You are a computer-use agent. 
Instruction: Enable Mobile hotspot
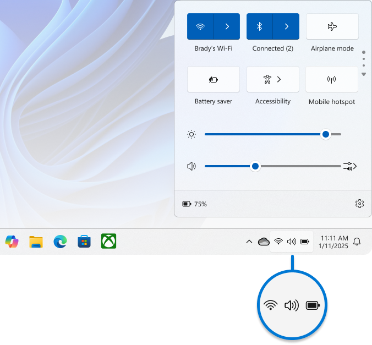(332, 79)
